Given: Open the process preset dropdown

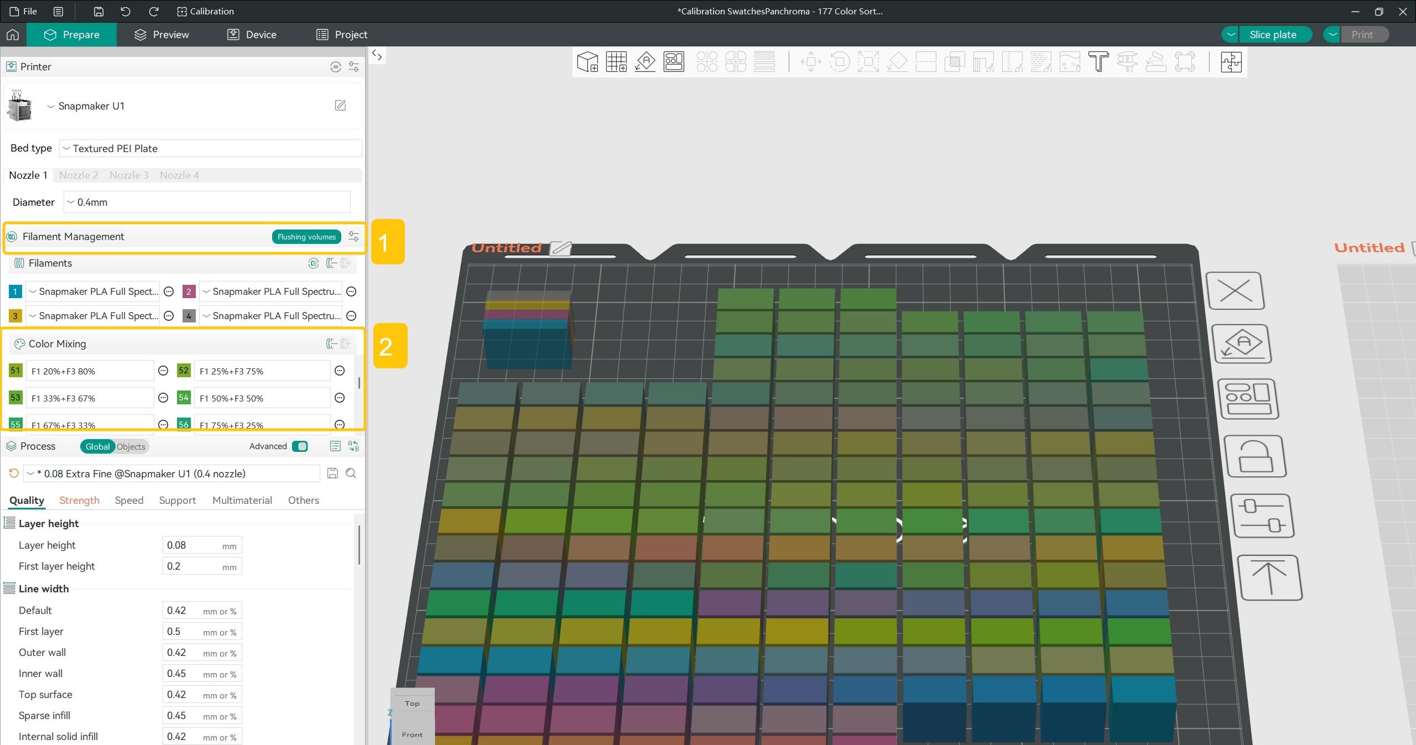Looking at the screenshot, I should (x=171, y=473).
